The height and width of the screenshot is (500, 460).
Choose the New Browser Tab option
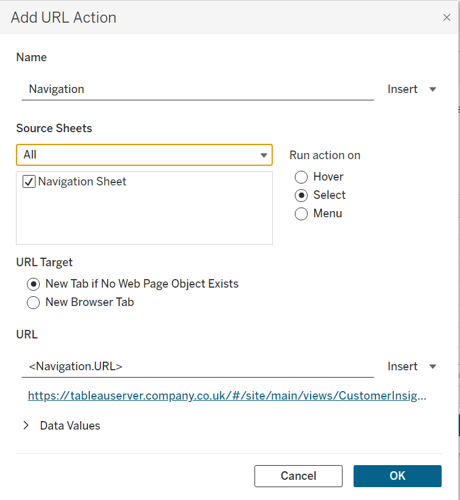[34, 302]
